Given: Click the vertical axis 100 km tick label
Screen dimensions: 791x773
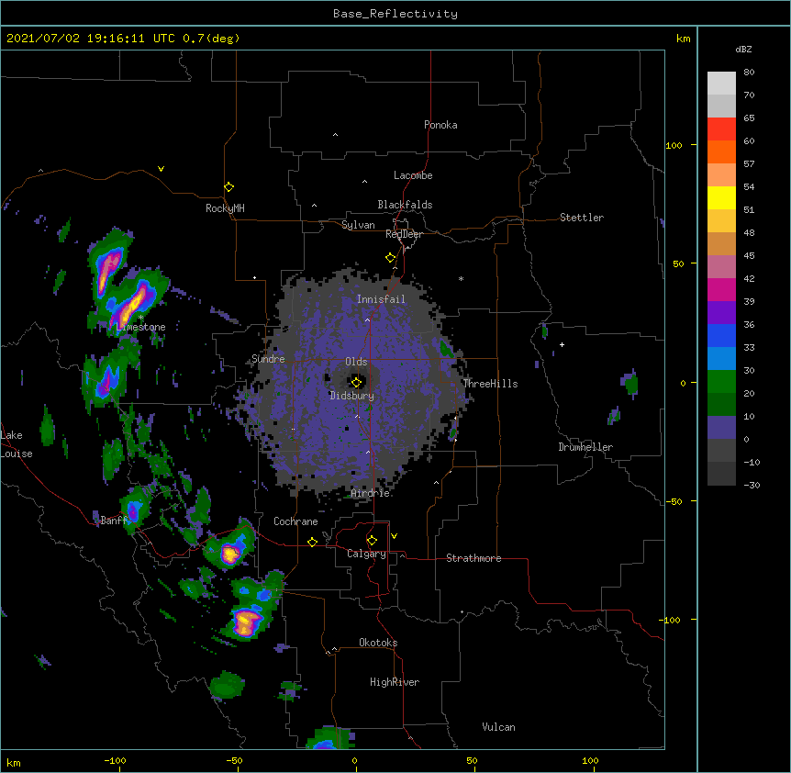Looking at the screenshot, I should pos(674,145).
